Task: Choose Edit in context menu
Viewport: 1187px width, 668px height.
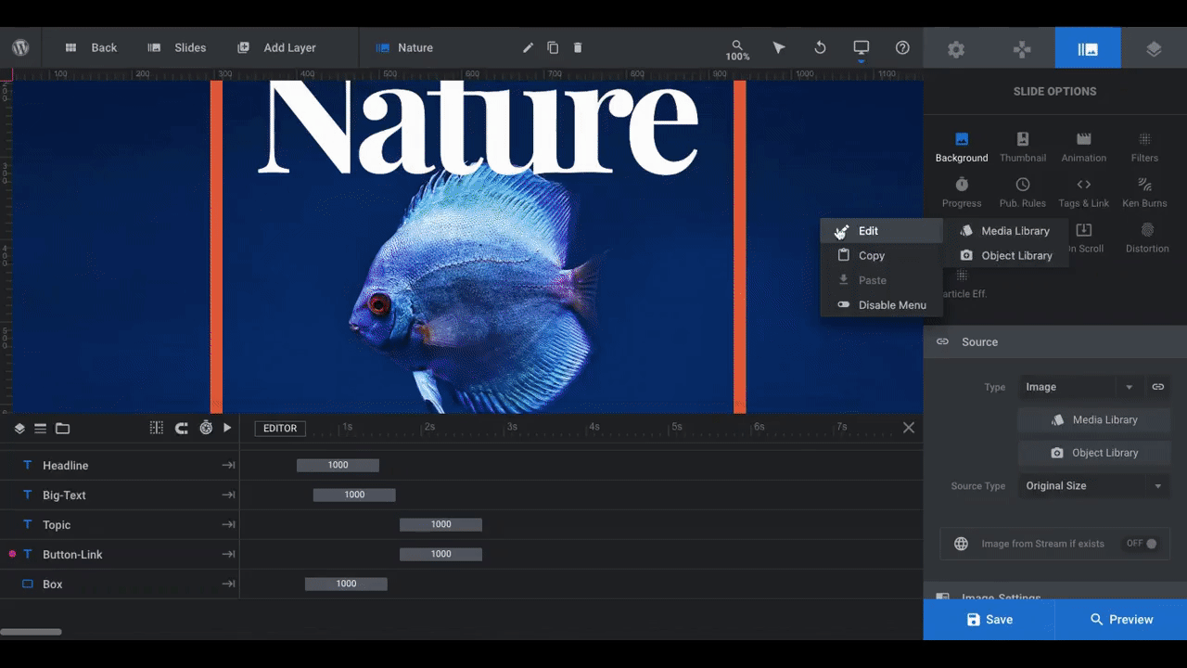Action: click(881, 231)
